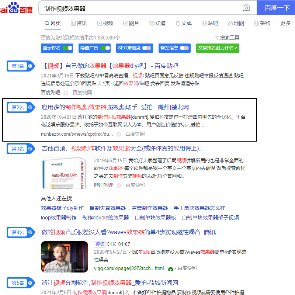Open 百度快照 for the 百度贴吧 result
Image resolution: width=295 pixels, height=295 pixels.
pyautogui.click(x=82, y=93)
